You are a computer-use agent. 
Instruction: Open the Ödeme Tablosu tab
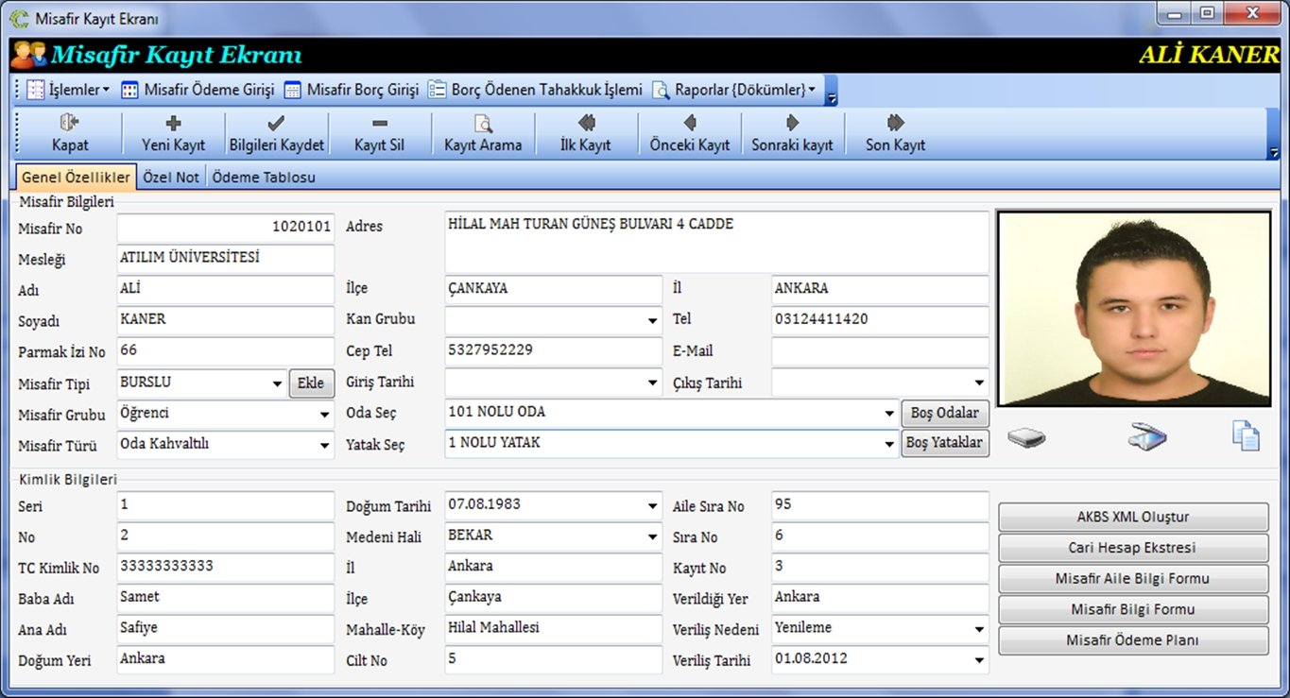coord(264,177)
